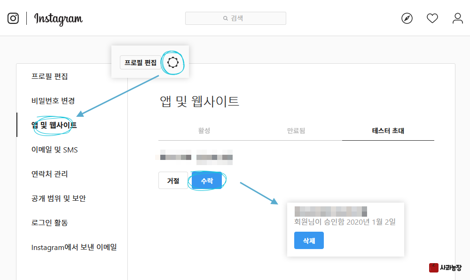470x280 pixels.
Task: Click into the 검색 search field
Action: 235,18
